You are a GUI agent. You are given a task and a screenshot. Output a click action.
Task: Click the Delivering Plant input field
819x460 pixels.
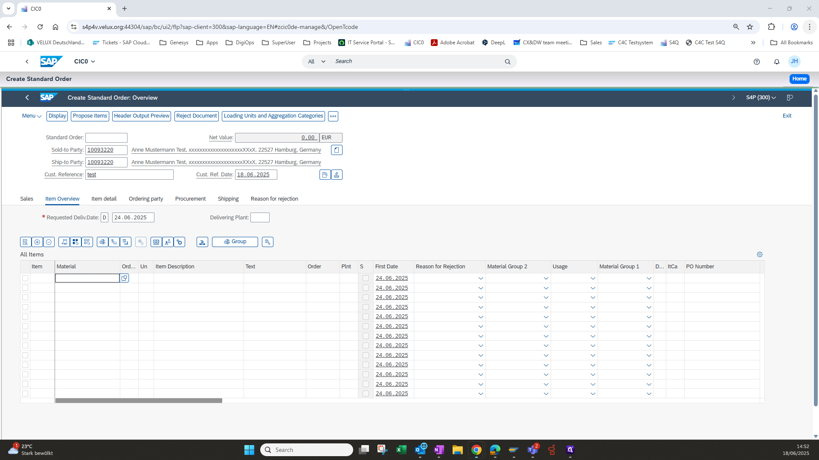(x=260, y=218)
